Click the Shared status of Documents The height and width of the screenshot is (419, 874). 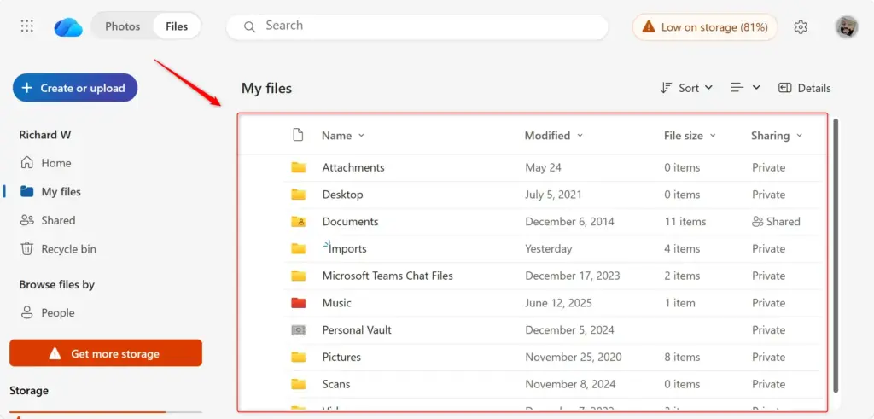coord(775,221)
